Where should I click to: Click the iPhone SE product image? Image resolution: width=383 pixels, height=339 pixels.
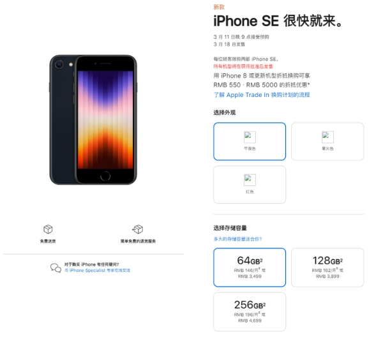click(x=93, y=119)
